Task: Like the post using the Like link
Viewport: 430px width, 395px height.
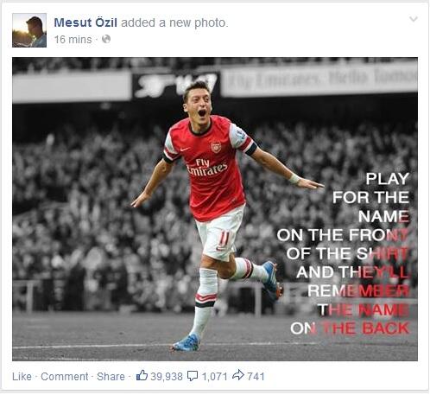Action: (x=22, y=376)
